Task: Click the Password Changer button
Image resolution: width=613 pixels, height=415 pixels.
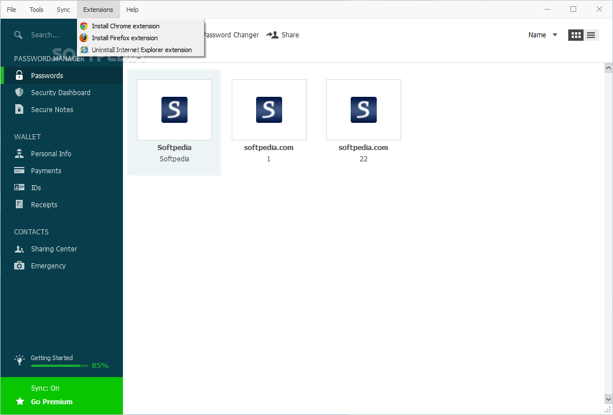Action: [232, 35]
